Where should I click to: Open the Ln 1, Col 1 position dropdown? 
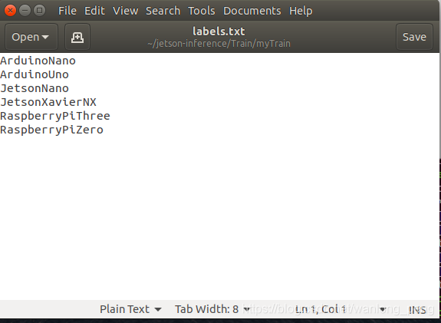pos(341,309)
